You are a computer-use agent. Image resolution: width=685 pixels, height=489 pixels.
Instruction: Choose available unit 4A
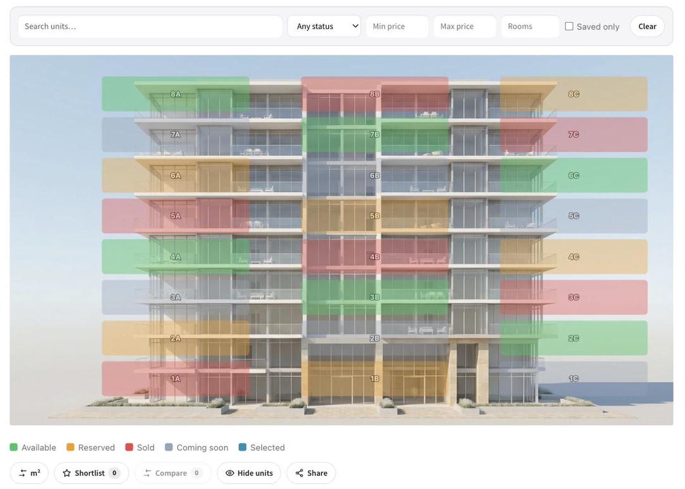tap(175, 256)
